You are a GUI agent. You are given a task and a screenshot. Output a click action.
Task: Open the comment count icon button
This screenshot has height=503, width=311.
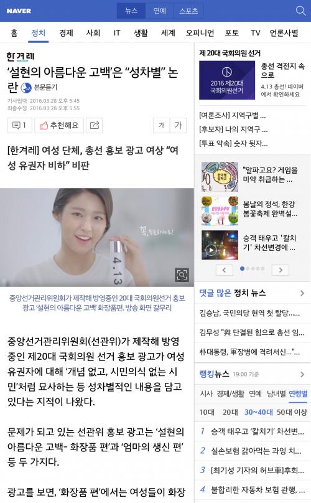[x=19, y=125]
